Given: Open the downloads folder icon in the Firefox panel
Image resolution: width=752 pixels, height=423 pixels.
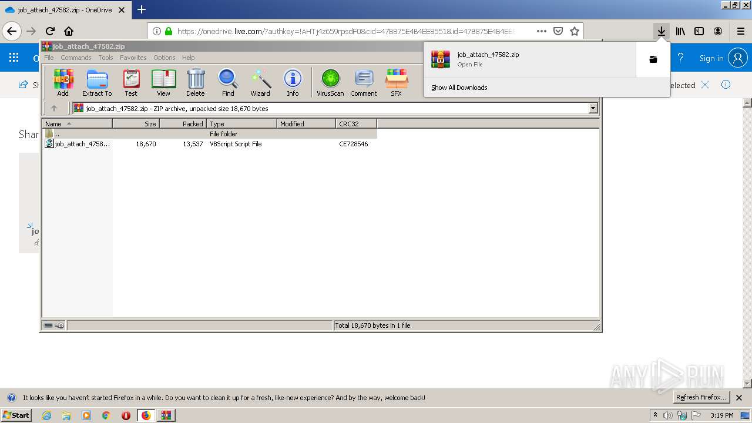Looking at the screenshot, I should coord(653,59).
